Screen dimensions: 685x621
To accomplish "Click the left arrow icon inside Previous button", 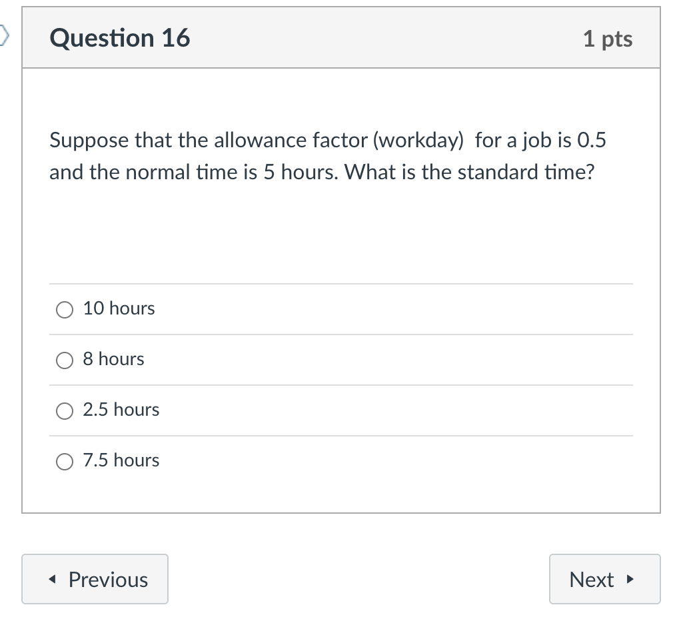I will click(53, 579).
